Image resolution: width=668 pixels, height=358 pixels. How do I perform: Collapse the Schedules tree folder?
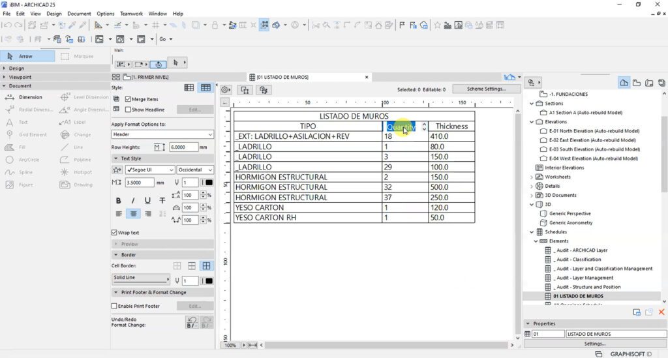(532, 232)
